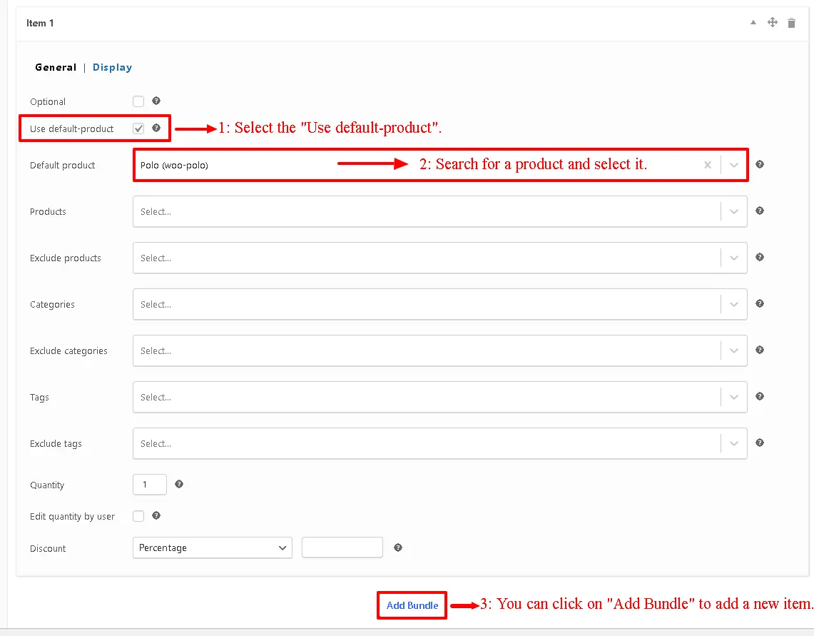Expand the Categories select dropdown
814x636 pixels.
pos(734,304)
